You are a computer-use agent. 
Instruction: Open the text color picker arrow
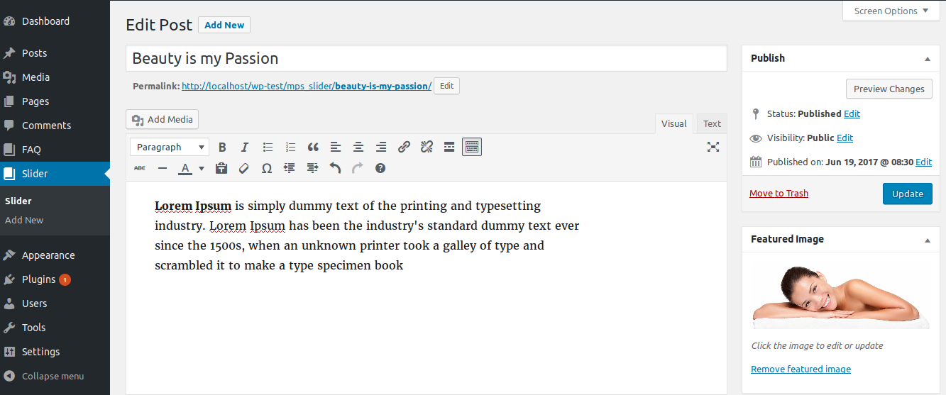tap(201, 168)
